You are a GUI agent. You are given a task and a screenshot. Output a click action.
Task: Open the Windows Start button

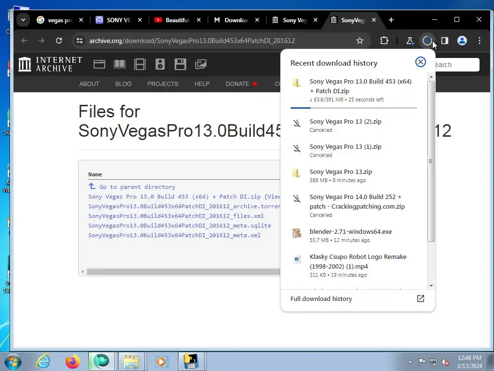[x=13, y=361]
